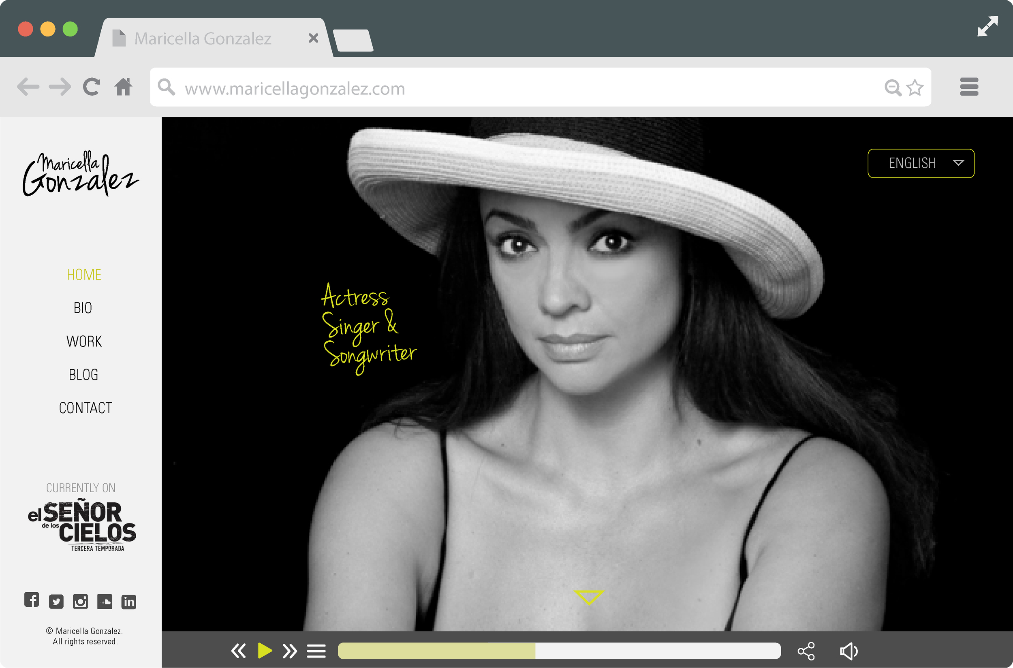1013x668 pixels.
Task: Open Maricella's Facebook page
Action: [32, 602]
